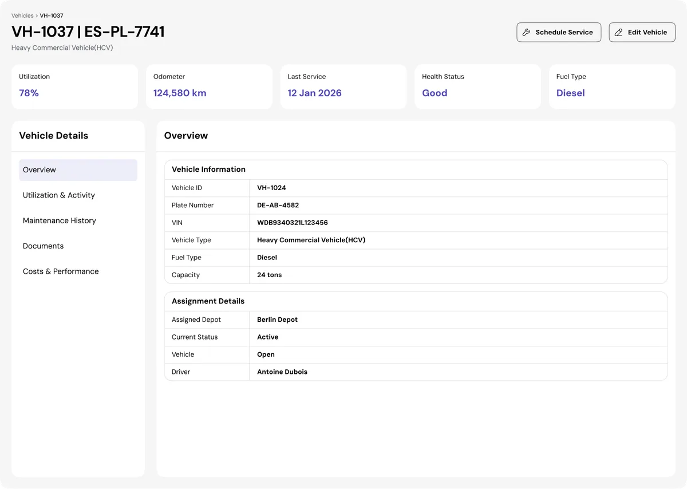Select the Fuel Type Diesel card

pos(611,86)
